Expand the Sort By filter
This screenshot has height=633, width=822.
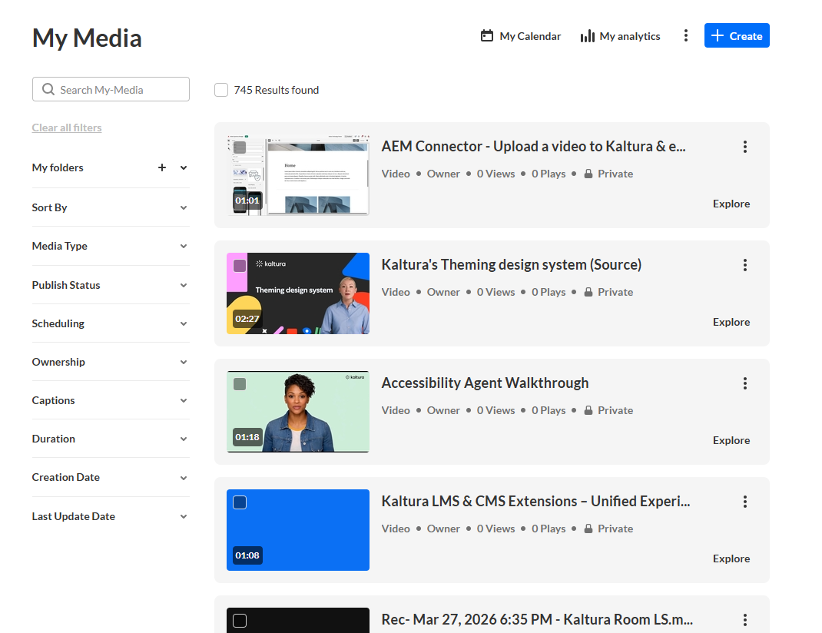pos(110,207)
